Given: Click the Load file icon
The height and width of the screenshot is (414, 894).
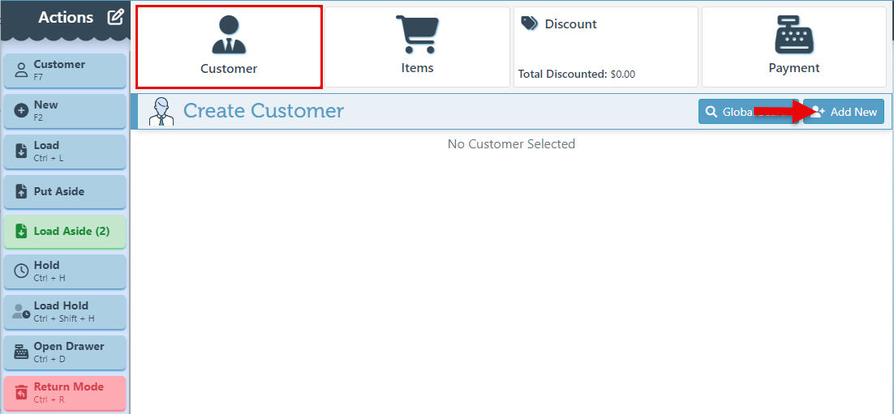Looking at the screenshot, I should (x=22, y=151).
